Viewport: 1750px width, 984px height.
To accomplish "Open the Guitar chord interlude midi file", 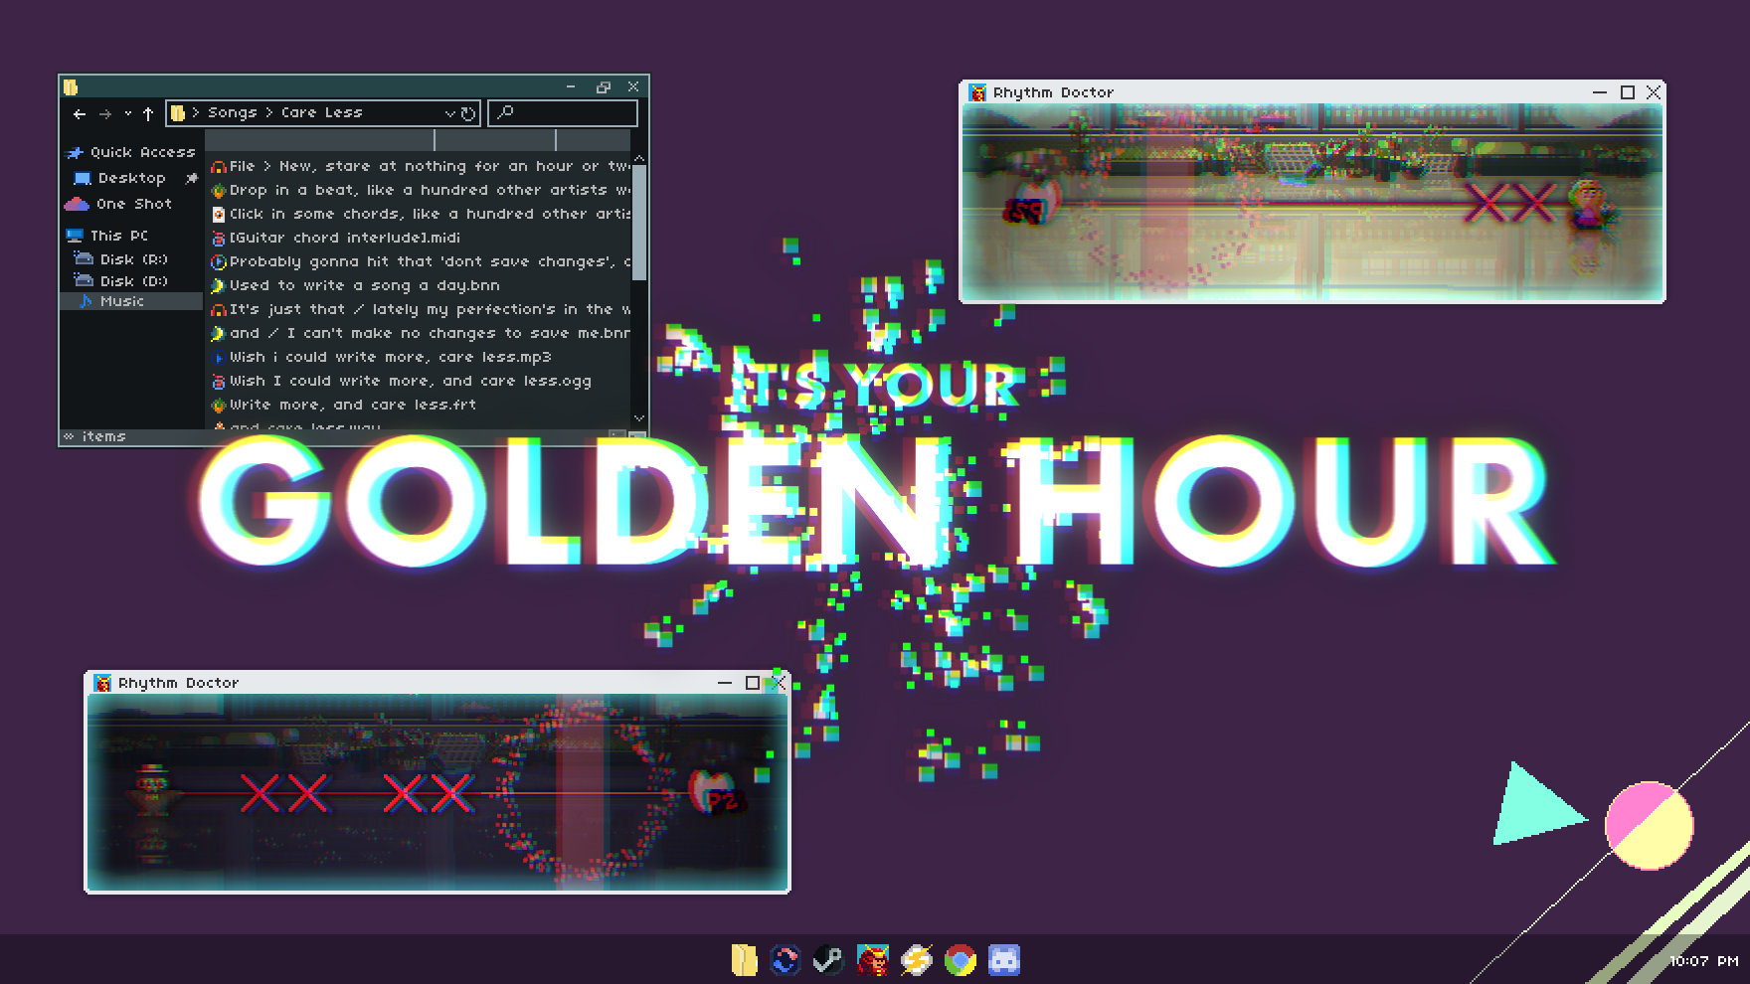I will (344, 238).
